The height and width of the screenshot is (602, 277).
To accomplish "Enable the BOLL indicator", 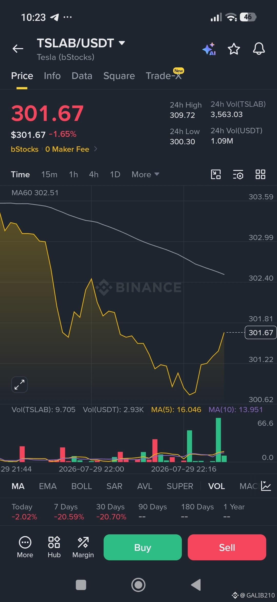I will (82, 486).
